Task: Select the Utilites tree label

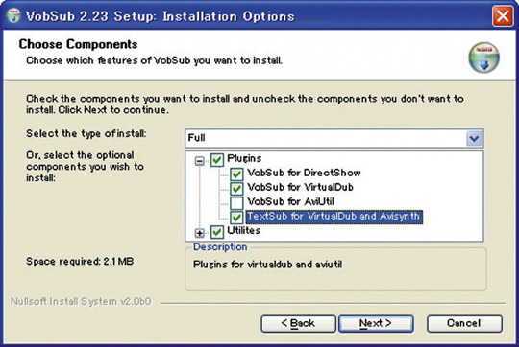Action: pyautogui.click(x=243, y=230)
